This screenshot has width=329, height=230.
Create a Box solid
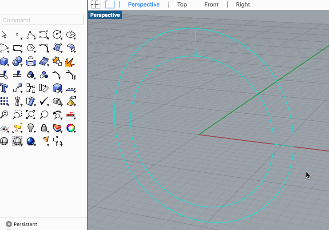4,61
